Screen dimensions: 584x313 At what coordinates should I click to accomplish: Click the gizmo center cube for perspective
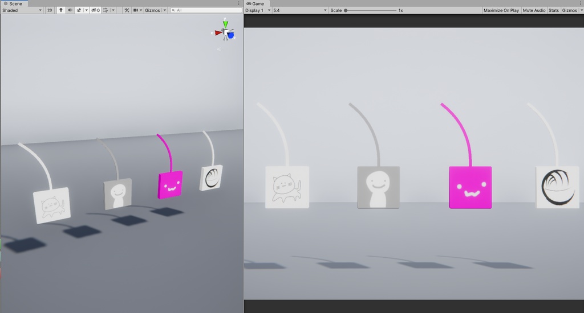(226, 32)
